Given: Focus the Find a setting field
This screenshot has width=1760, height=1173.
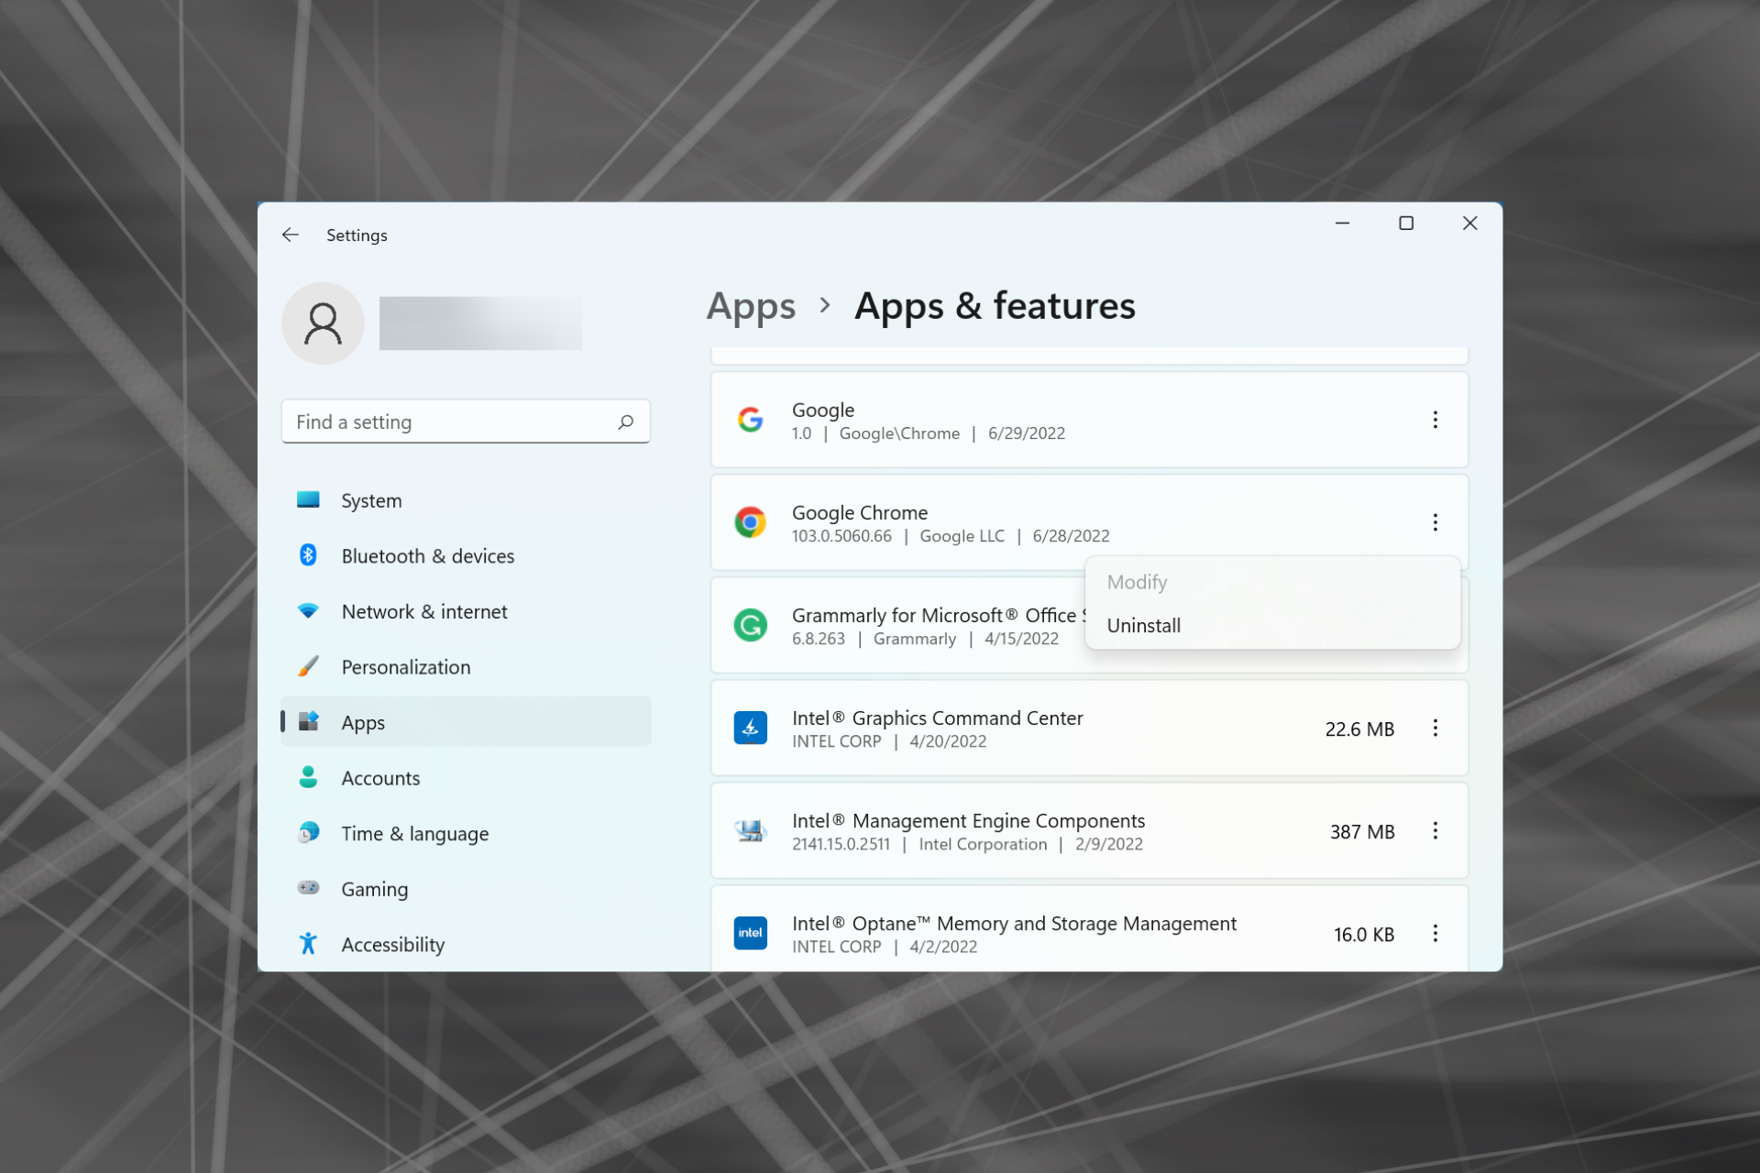Looking at the screenshot, I should click(466, 422).
